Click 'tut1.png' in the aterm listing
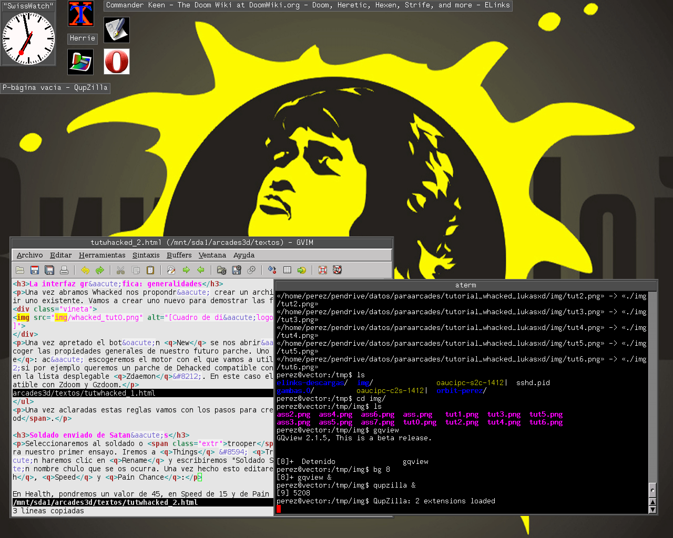The width and height of the screenshot is (673, 538). (x=462, y=415)
